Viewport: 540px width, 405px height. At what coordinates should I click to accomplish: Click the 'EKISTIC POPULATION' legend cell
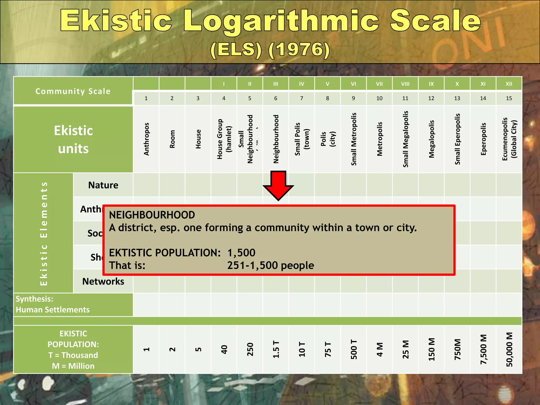point(73,350)
